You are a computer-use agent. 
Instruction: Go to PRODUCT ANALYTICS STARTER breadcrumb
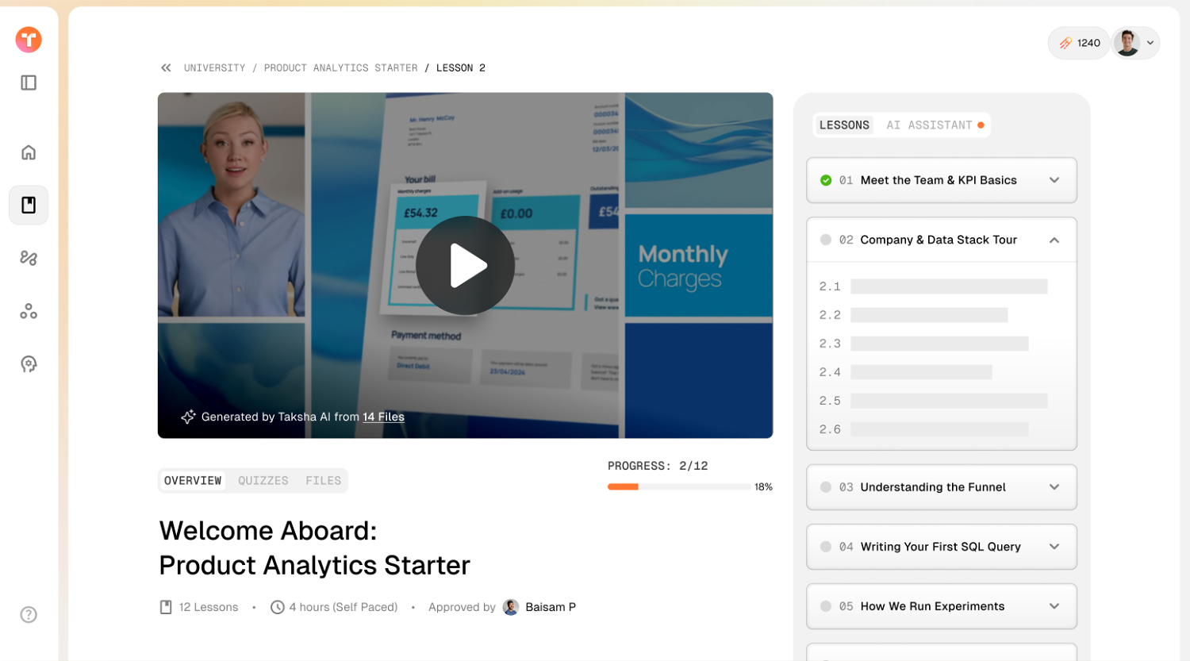click(x=340, y=68)
